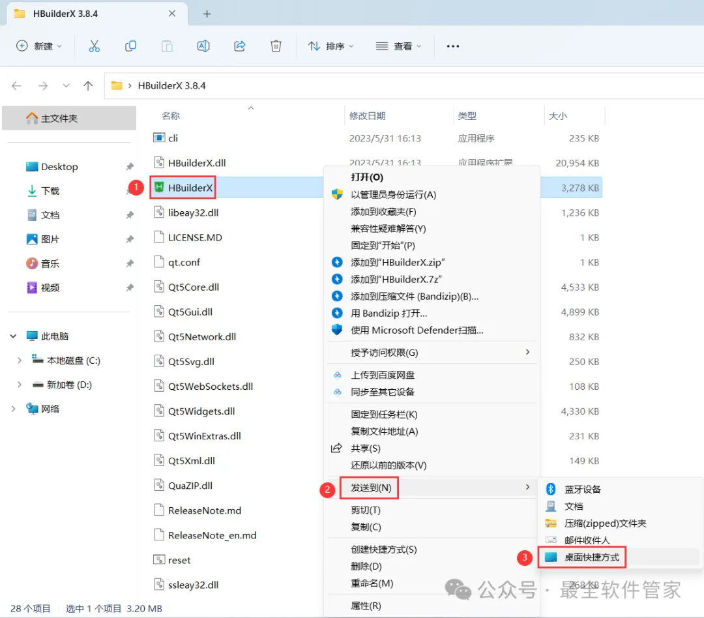Sort by 名称 column header

171,116
